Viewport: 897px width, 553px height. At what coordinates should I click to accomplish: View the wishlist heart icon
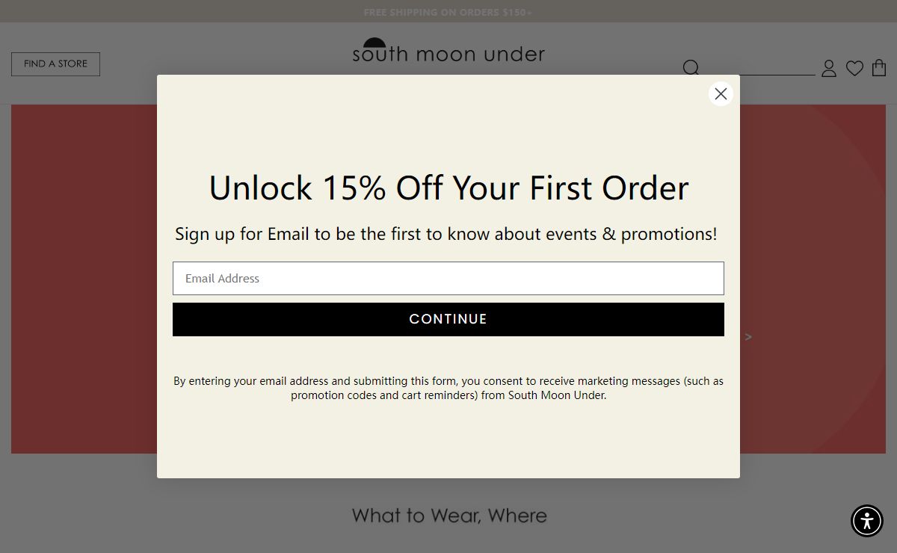tap(854, 69)
